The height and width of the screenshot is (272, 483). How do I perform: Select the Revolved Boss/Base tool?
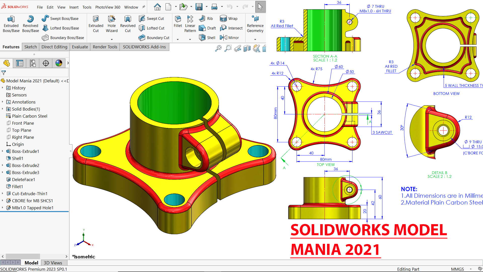(30, 24)
